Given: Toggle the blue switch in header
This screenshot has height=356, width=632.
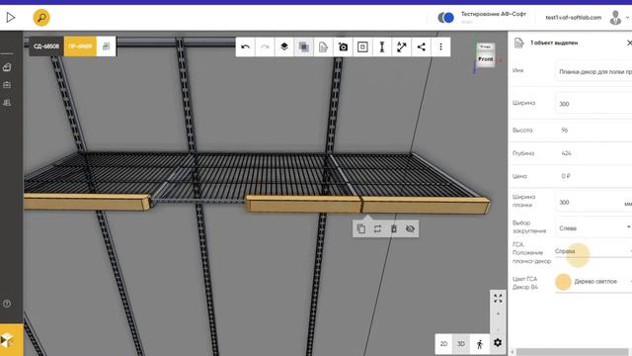Looking at the screenshot, I should point(445,18).
